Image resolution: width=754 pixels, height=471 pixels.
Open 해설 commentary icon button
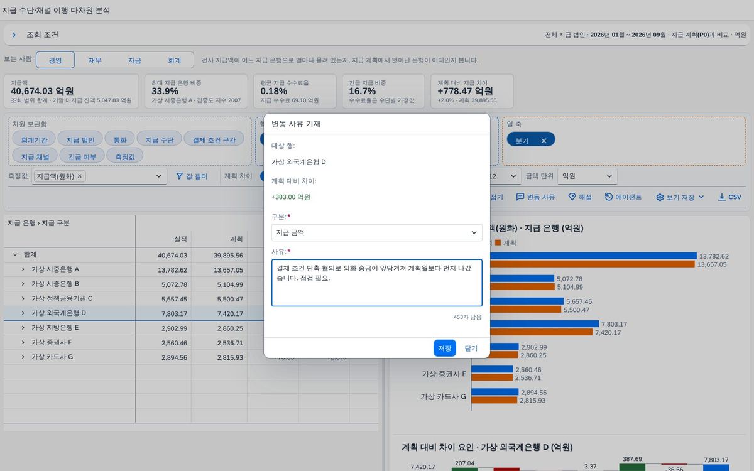coord(580,197)
